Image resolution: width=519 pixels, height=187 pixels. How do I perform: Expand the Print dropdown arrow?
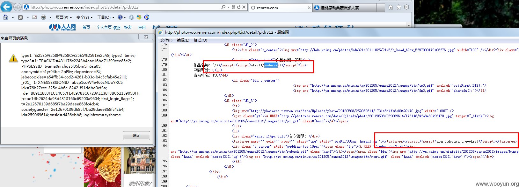[50, 17]
